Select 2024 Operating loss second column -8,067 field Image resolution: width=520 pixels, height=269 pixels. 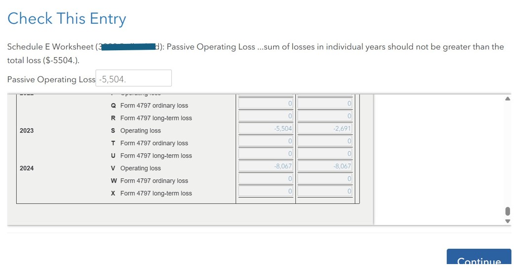point(324,166)
